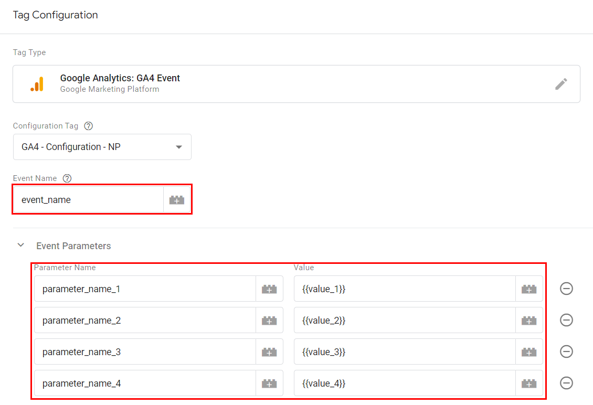Remove the parameter_name_2 row
This screenshot has width=593, height=405.
(566, 321)
